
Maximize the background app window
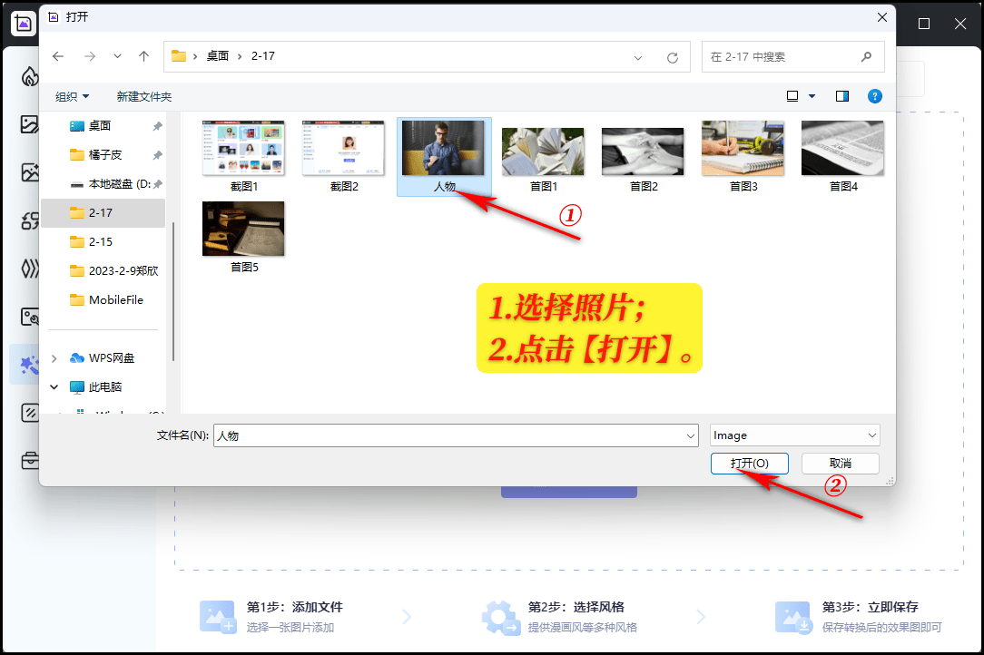[x=924, y=24]
